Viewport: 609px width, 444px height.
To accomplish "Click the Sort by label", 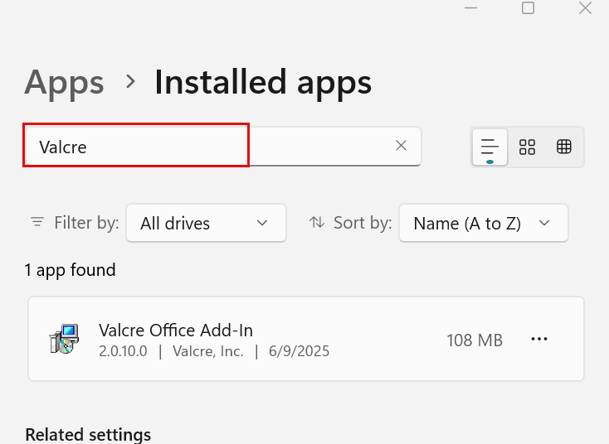I will click(363, 223).
